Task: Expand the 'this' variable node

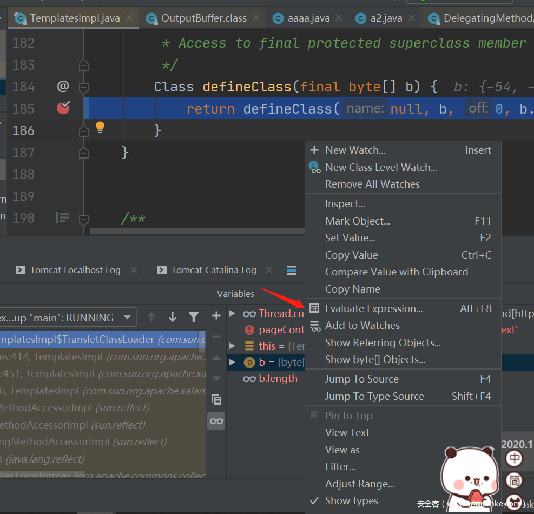Action: coord(232,346)
